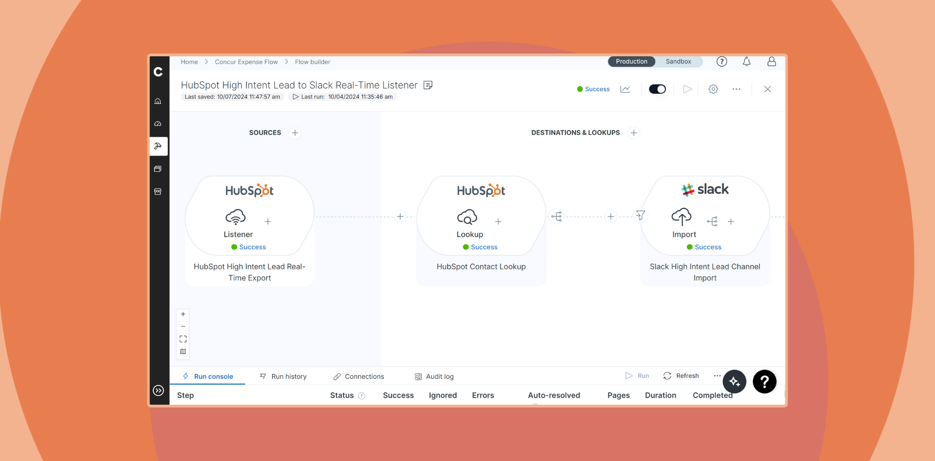Switch to the Sandbox environment
This screenshot has height=461, width=935.
tap(678, 62)
